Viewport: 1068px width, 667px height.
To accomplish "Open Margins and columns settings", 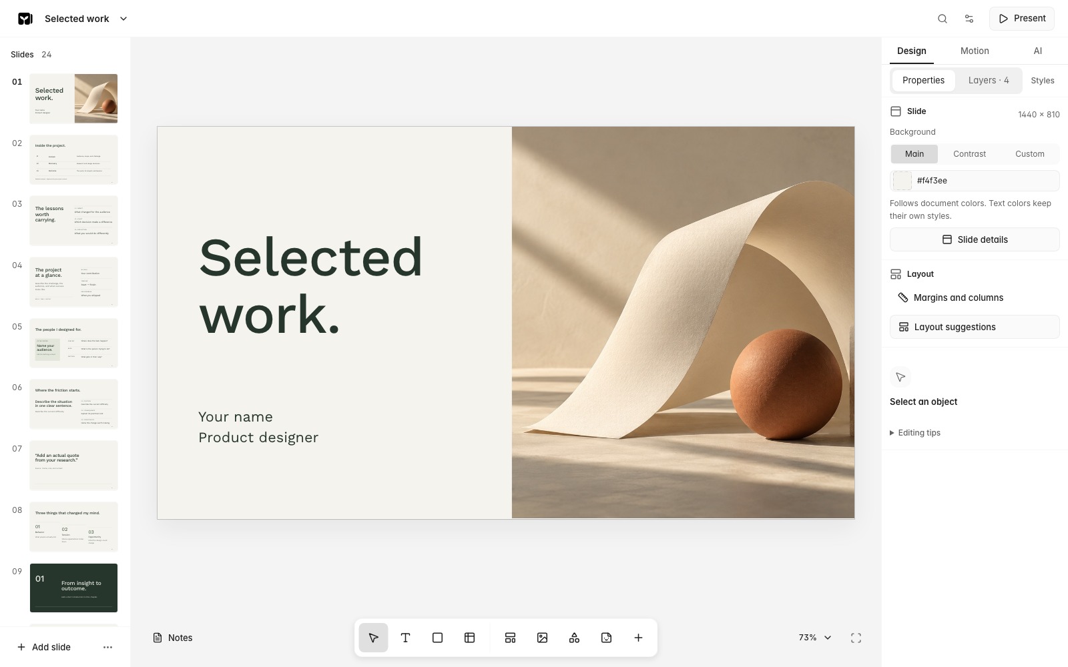I will point(975,297).
